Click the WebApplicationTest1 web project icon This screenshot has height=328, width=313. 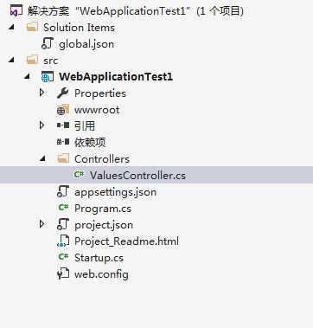coord(48,77)
